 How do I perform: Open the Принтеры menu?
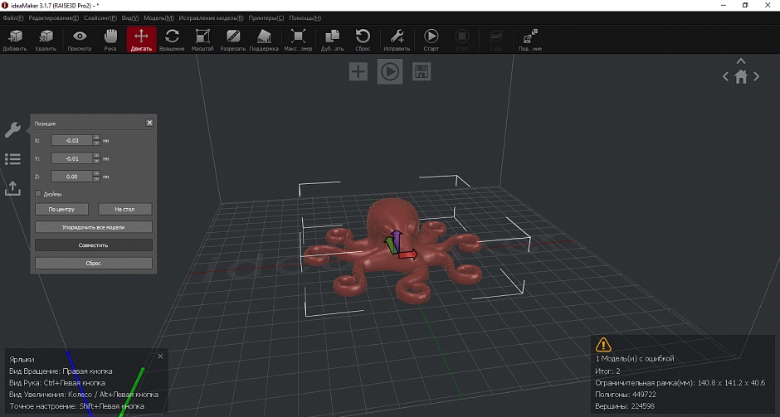click(x=268, y=17)
